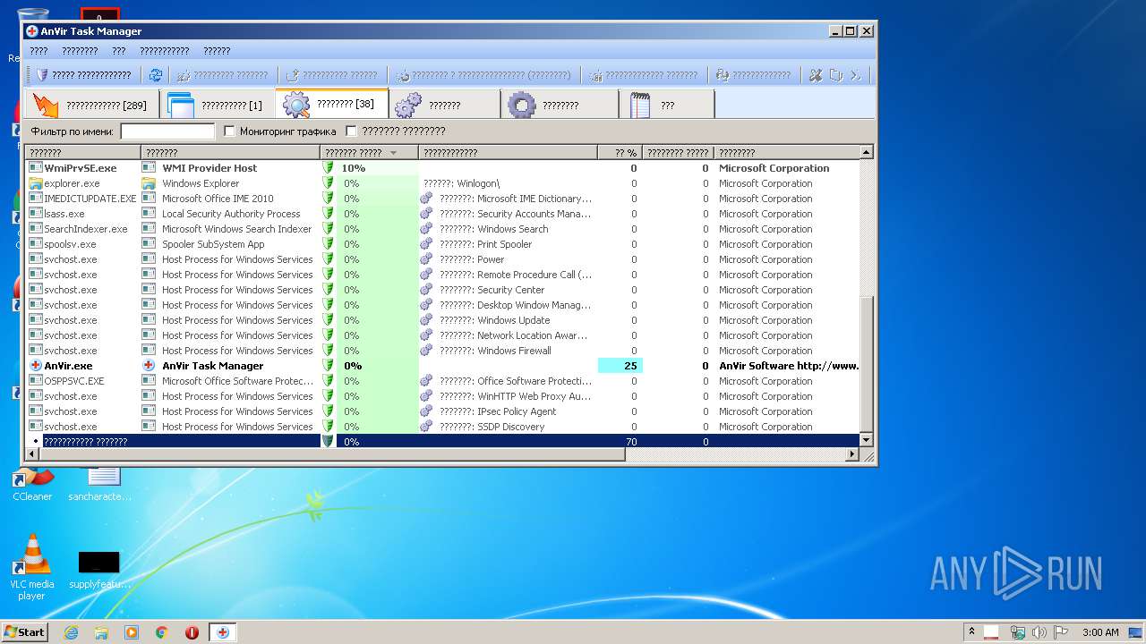Click the name filter input field
Viewport: 1146px width, 644px height.
(167, 131)
